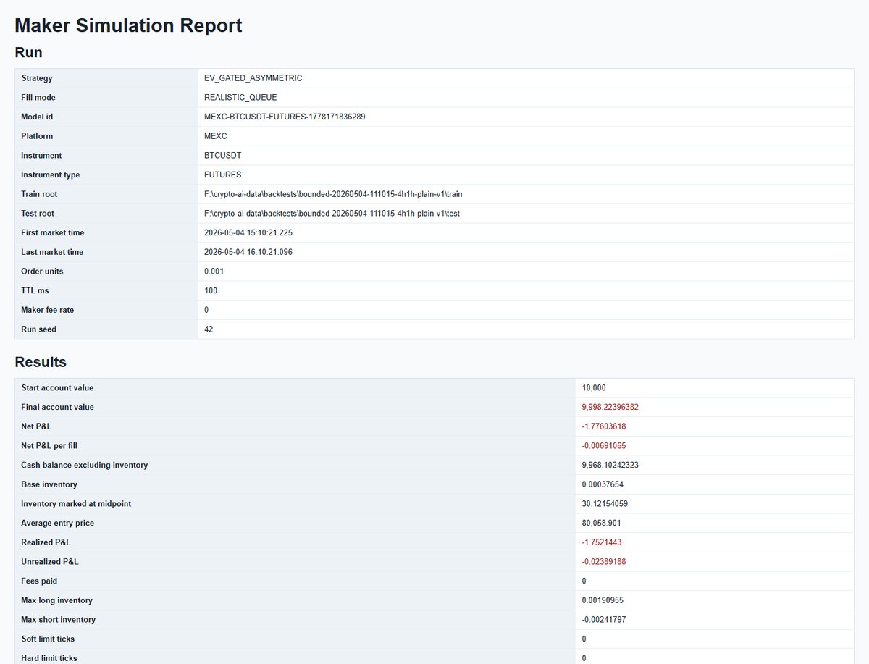
Task: Select the -0.00691065 per fill value
Action: coord(604,446)
